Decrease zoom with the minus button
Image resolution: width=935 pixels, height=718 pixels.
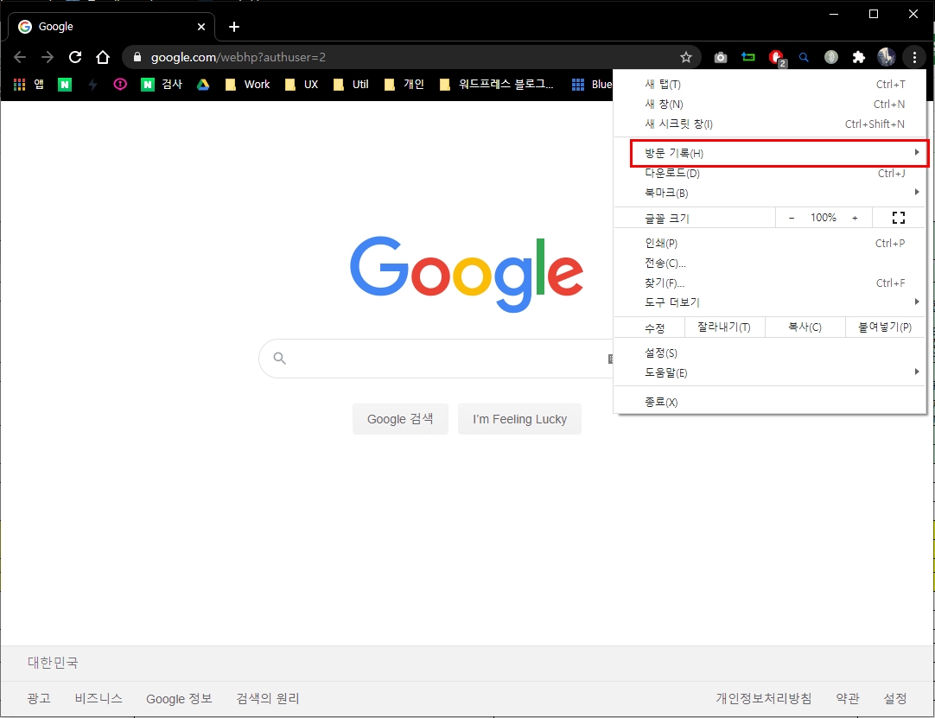[792, 218]
